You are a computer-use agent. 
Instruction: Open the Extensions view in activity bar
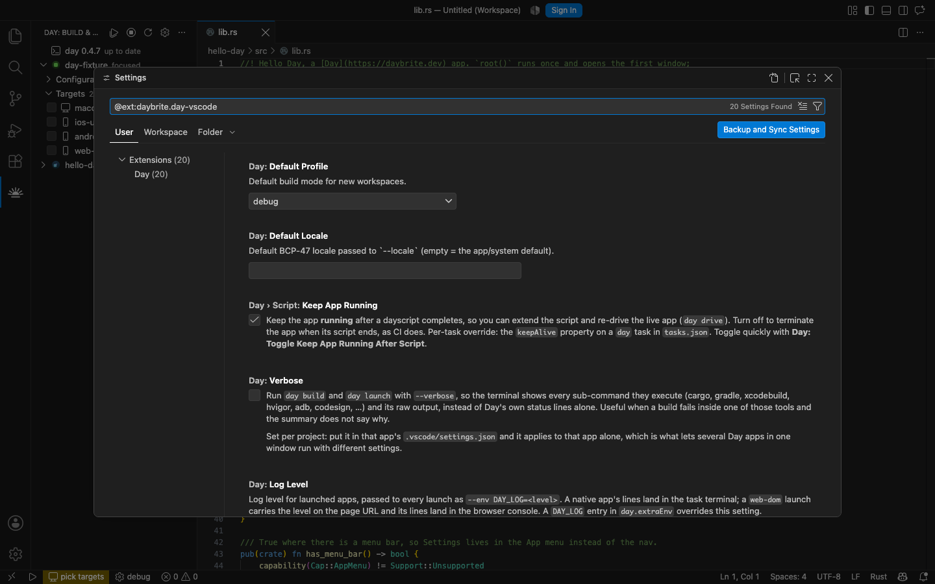coord(16,161)
